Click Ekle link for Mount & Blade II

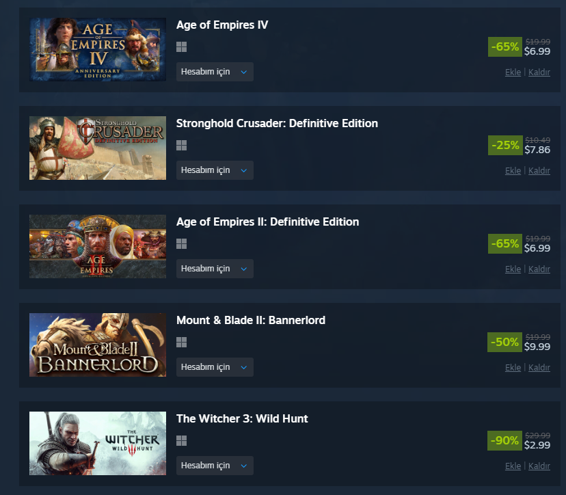(x=513, y=368)
